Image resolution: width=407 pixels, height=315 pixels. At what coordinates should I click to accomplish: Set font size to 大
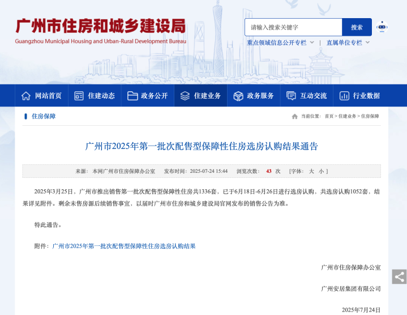point(311,171)
